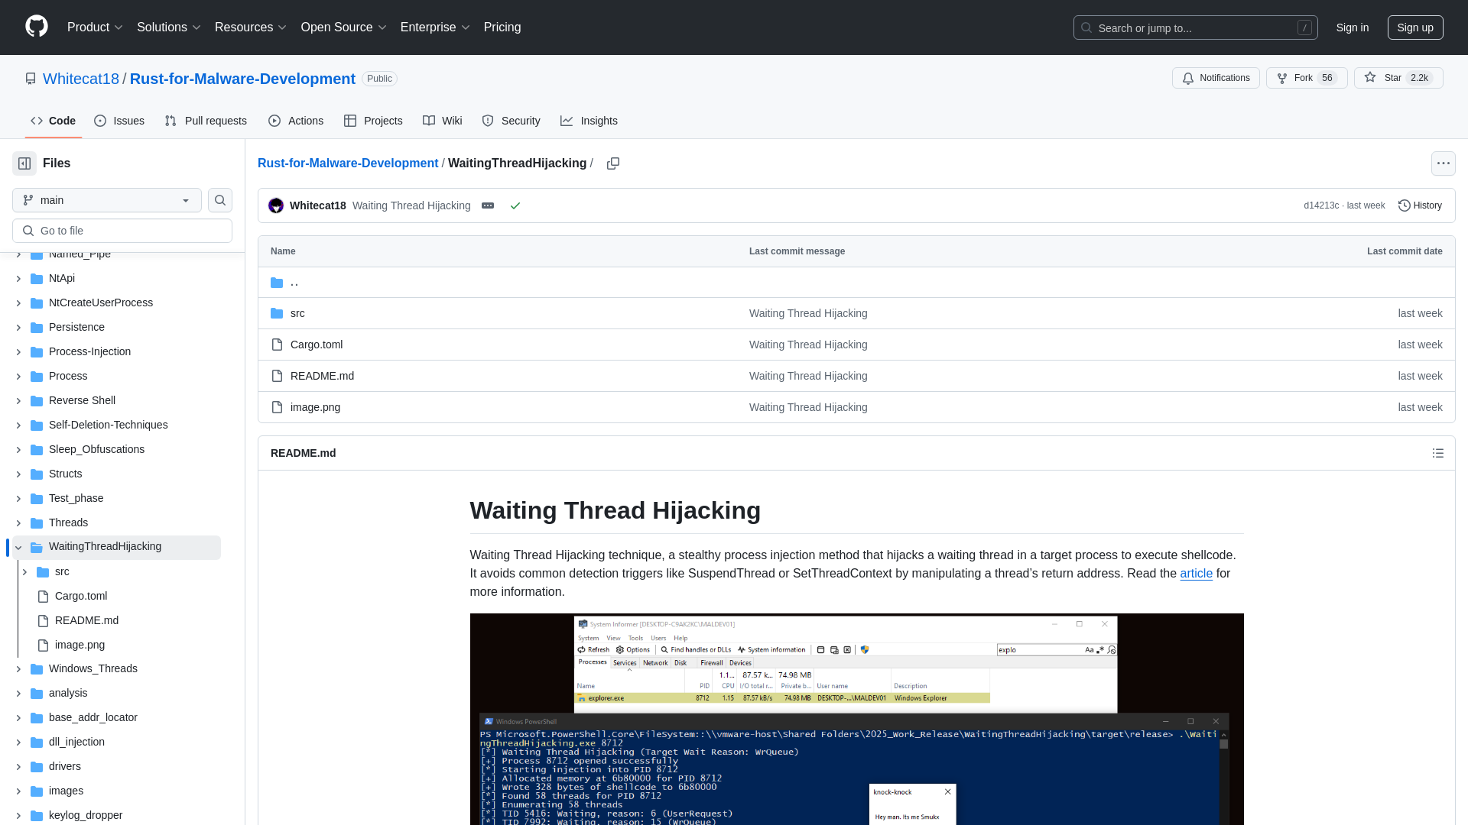Select the keylog_dropper folder in tree
The image size is (1468, 825).
click(x=86, y=815)
